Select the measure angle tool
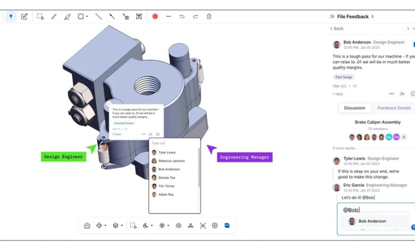 click(146, 226)
